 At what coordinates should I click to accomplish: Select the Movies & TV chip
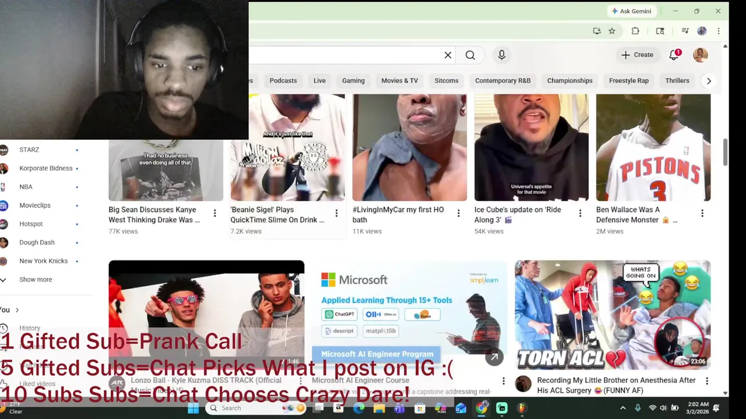400,81
